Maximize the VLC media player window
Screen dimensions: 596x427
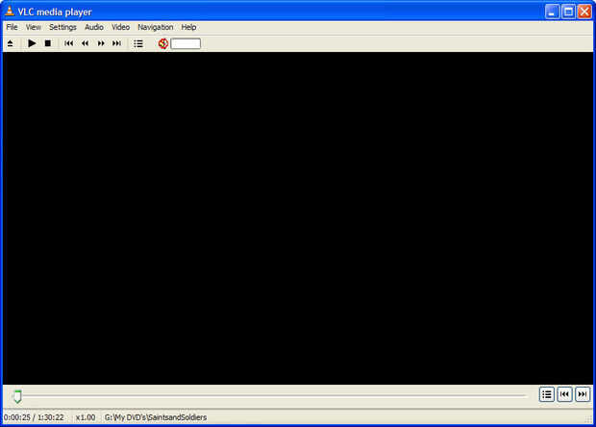[568, 12]
